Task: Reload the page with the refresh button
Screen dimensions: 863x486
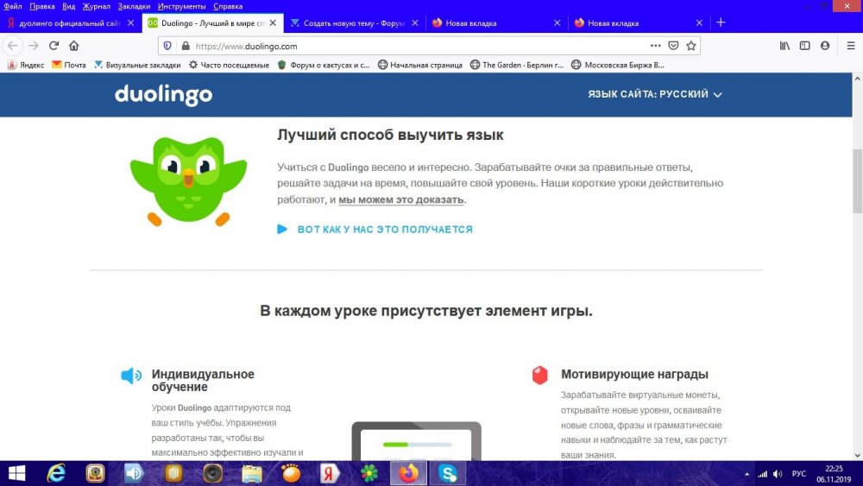Action: (54, 46)
